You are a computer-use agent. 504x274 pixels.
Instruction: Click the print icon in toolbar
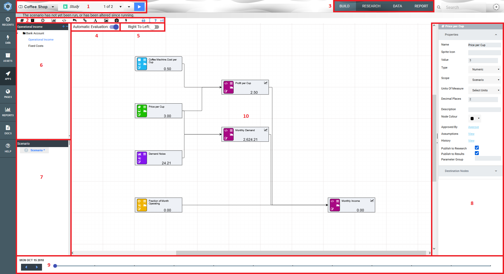click(x=143, y=20)
